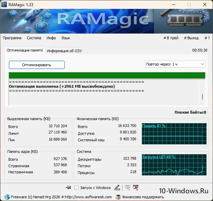Screen dimensions: 213x201
Task: Click the Лимит value 27 119 460
Action: coord(58,132)
